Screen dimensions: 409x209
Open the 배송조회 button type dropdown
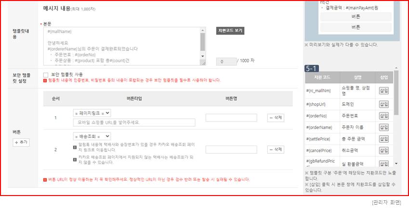(x=92, y=136)
